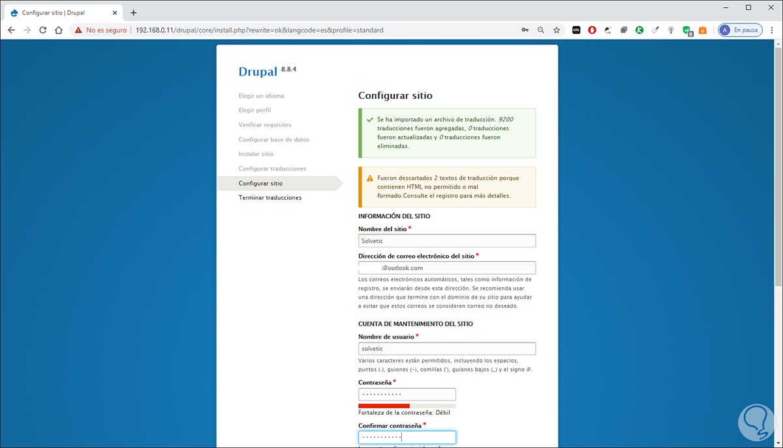Open saved passwords key icon
The width and height of the screenshot is (783, 448).
pyautogui.click(x=525, y=30)
